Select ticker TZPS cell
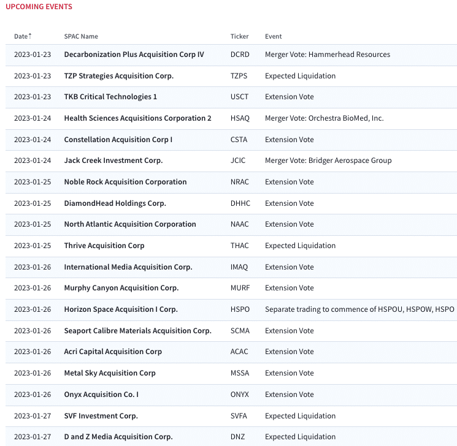457x446 pixels. [x=239, y=76]
